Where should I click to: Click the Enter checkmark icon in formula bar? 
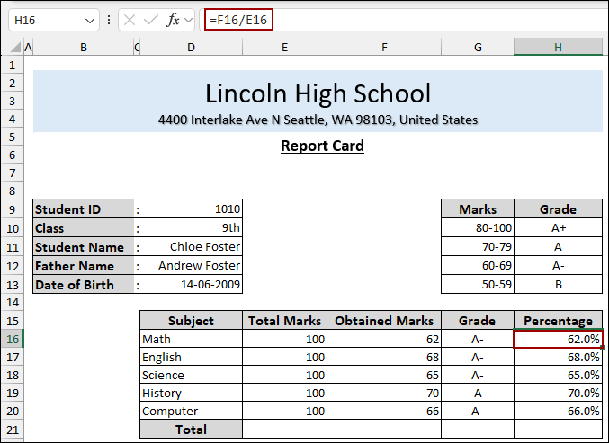point(152,20)
